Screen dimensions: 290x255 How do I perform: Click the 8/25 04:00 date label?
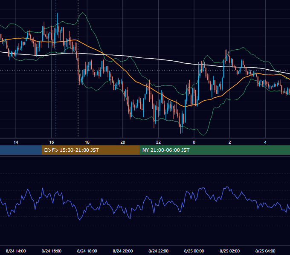[x=265, y=251]
